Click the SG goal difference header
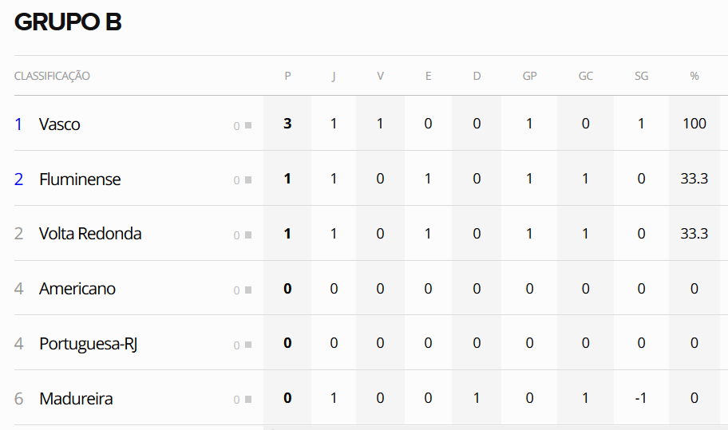This screenshot has width=728, height=430. click(x=641, y=77)
